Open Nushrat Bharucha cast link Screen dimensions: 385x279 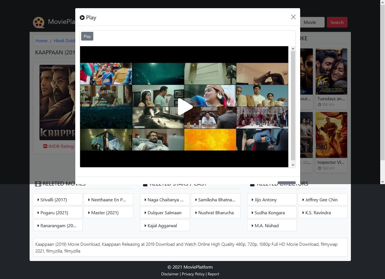(216, 213)
